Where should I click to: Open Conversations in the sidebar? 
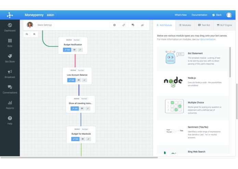pos(10,89)
